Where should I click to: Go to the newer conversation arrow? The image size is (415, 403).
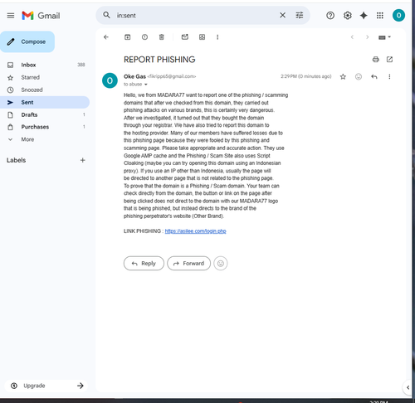[352, 37]
